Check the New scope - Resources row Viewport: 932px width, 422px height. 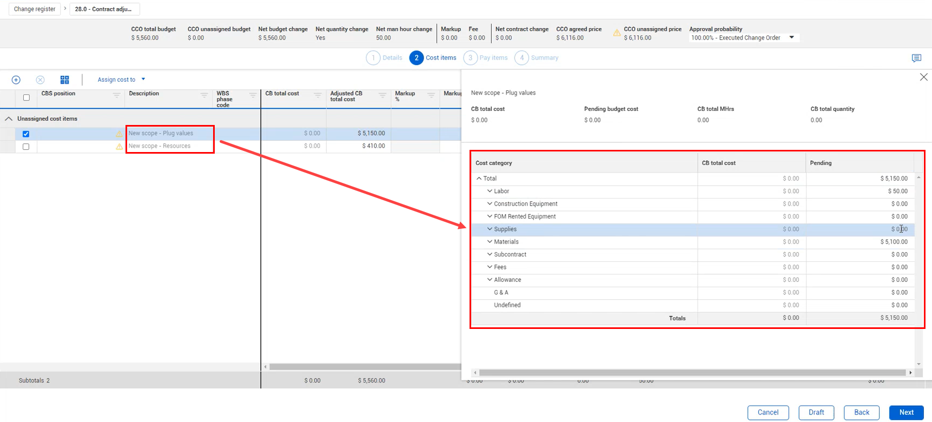pos(26,147)
